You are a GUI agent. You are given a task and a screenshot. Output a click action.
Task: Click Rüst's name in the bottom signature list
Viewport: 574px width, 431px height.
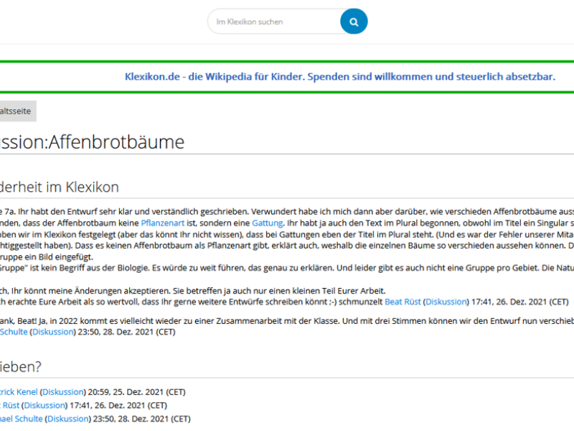click(x=9, y=405)
